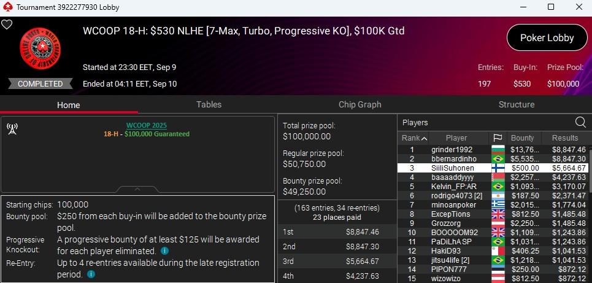Viewport: 592px width, 283px height.
Task: Click the broadcast antenna icon
Action: click(x=11, y=128)
